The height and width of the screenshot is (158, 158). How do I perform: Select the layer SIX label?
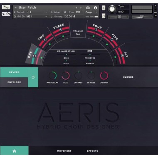(126, 54)
